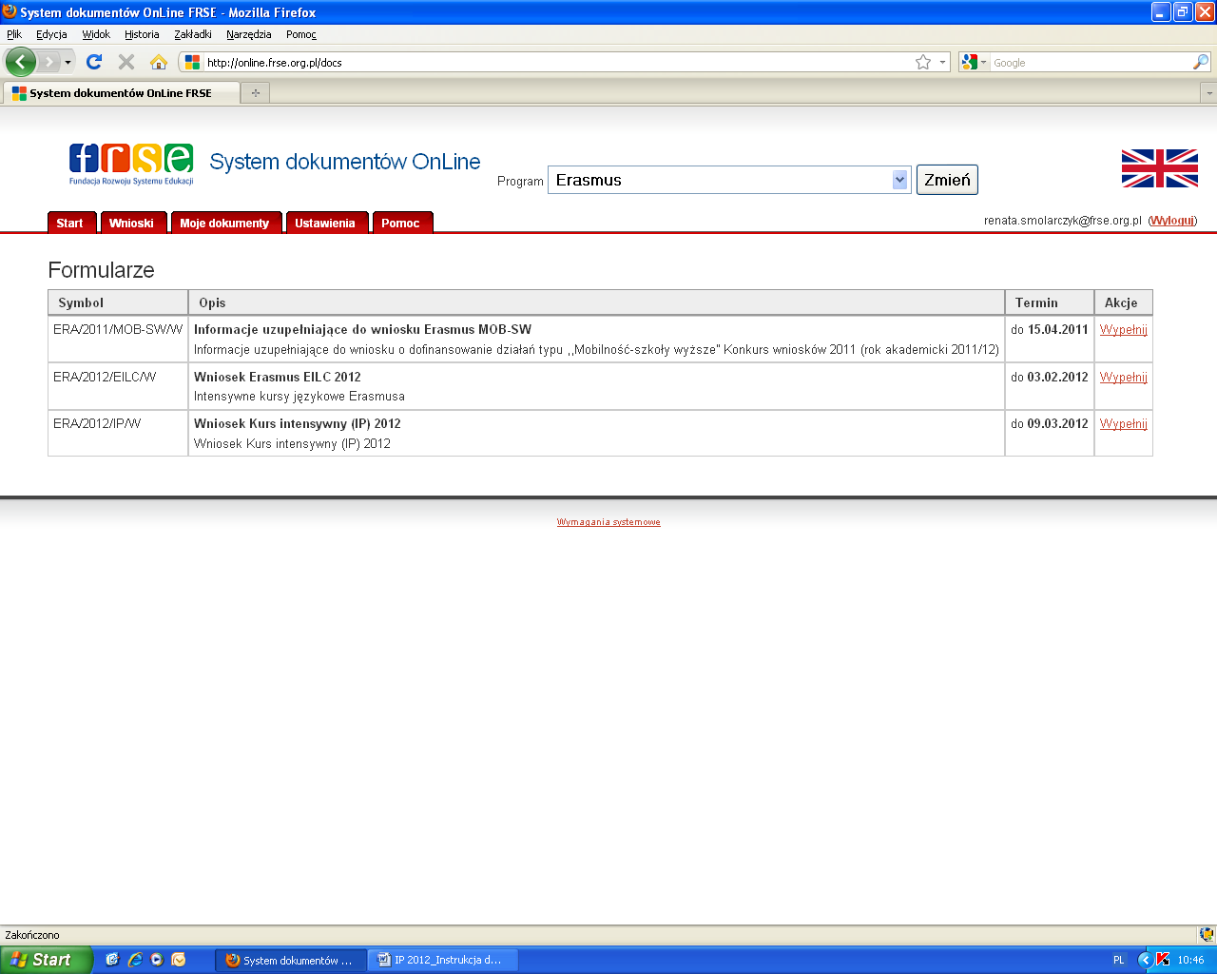The height and width of the screenshot is (974, 1217).
Task: Launch Internet Explorer from quick launch
Action: (134, 960)
